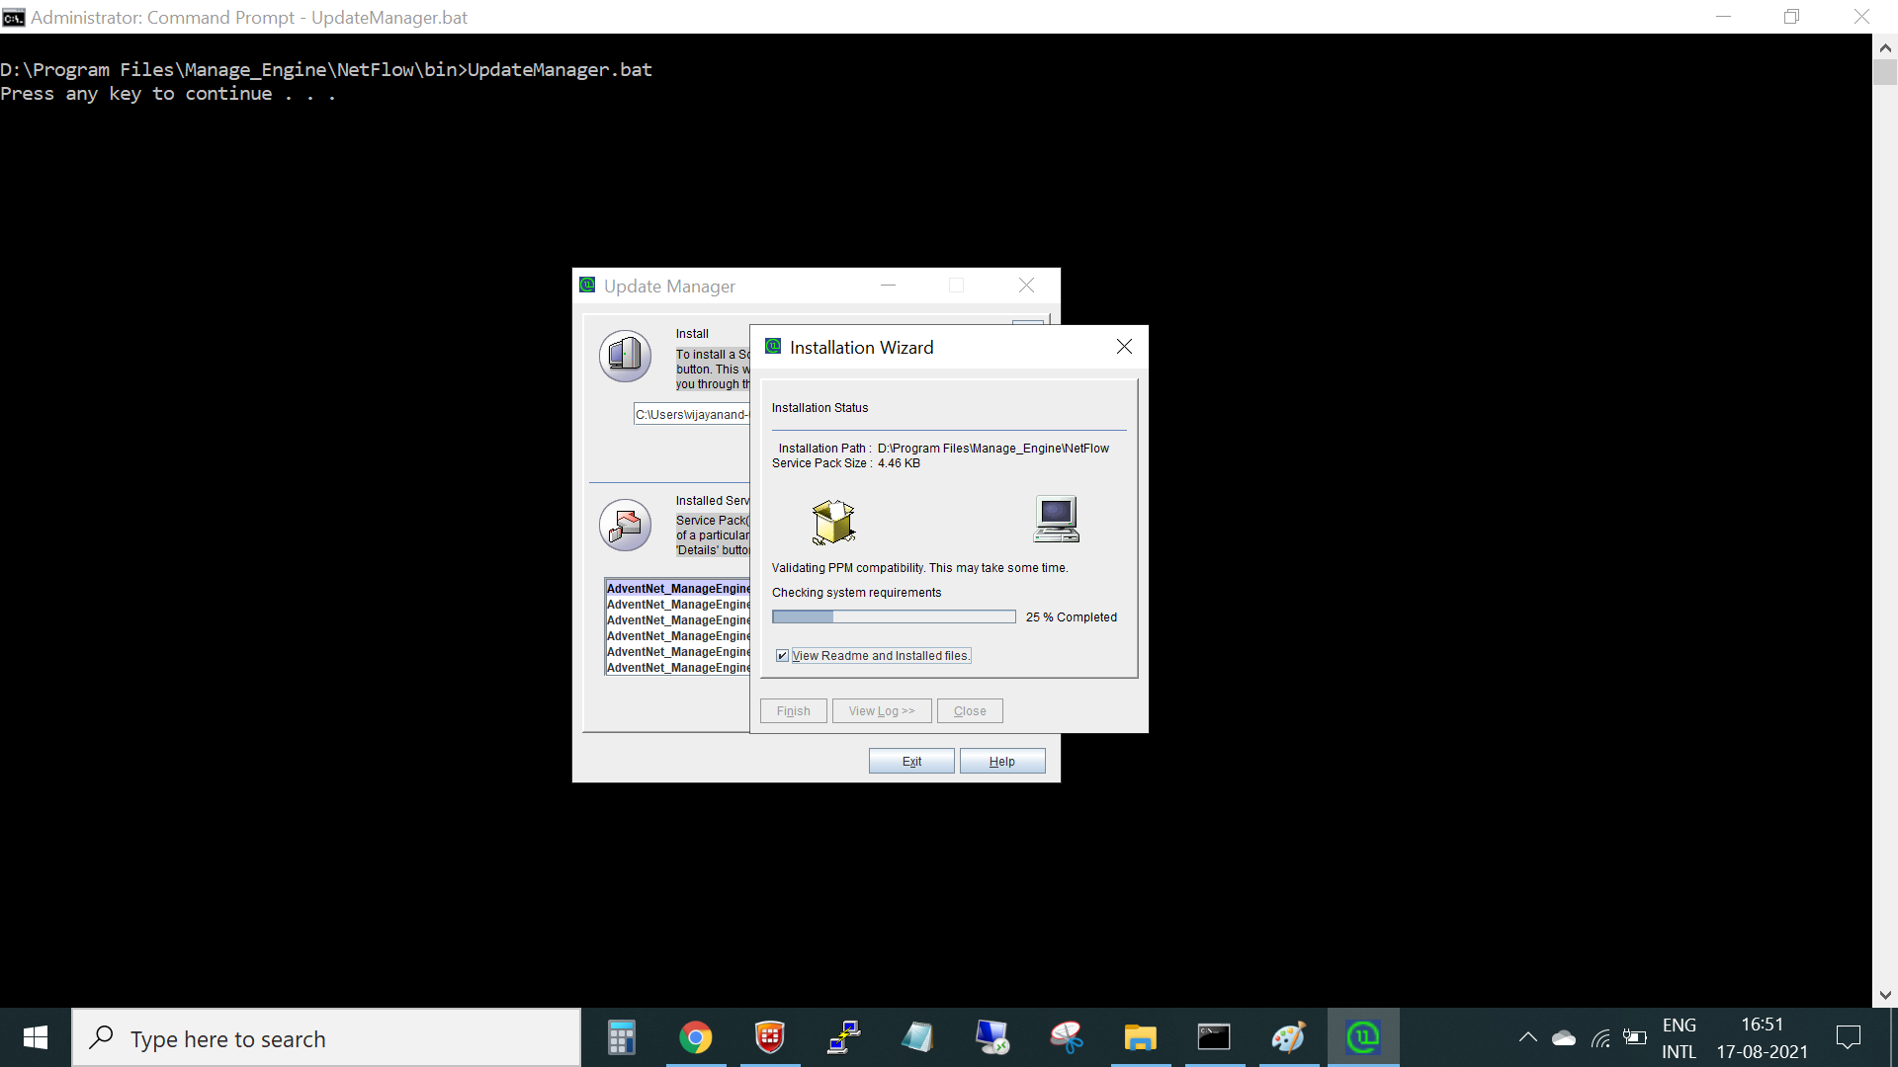Click the Help button in Update Manager

point(1001,762)
